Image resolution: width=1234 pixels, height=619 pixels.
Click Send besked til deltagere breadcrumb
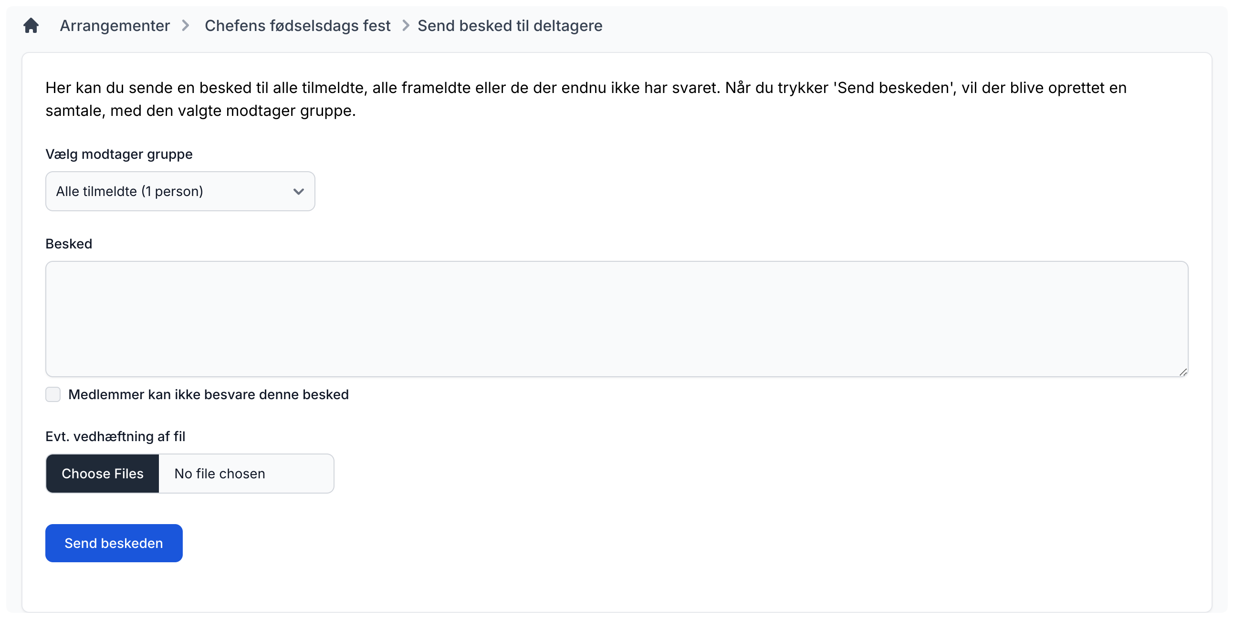[510, 25]
